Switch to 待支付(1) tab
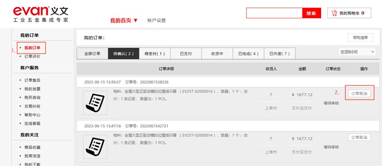The width and height of the screenshot is (382, 166). click(x=155, y=53)
